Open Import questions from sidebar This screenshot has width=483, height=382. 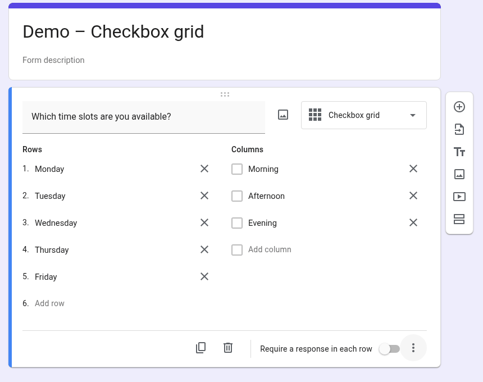tap(459, 129)
